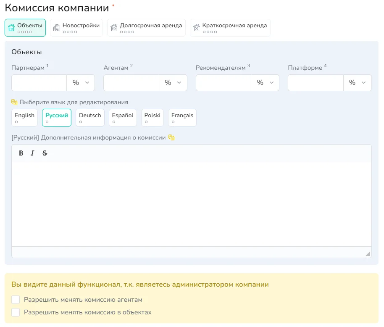Viewport: 384px width, 327px height.
Task: Click the clock-house icon in Долгосрочная аренда tab
Action: [114, 28]
